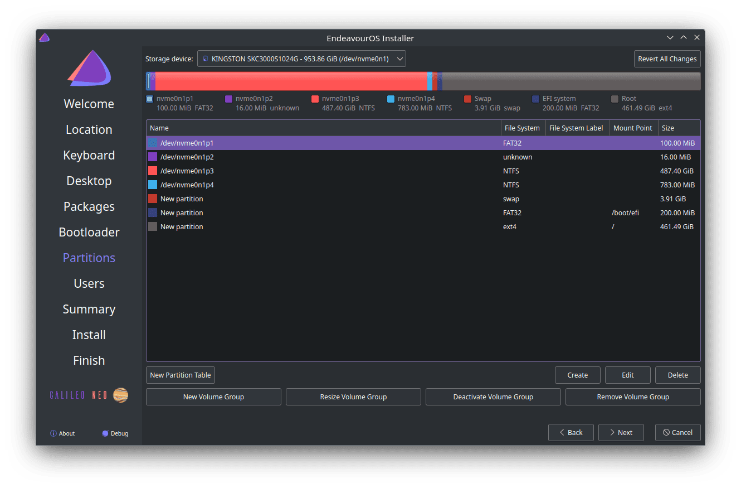This screenshot has width=741, height=488.
Task: Select the /dev/nvme0n1p1 row name
Action: (187, 143)
